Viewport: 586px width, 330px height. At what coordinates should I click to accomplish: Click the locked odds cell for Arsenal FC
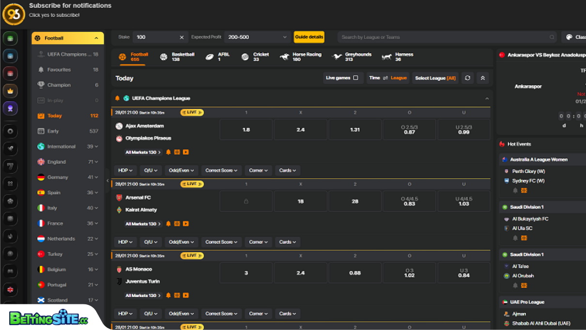(246, 201)
